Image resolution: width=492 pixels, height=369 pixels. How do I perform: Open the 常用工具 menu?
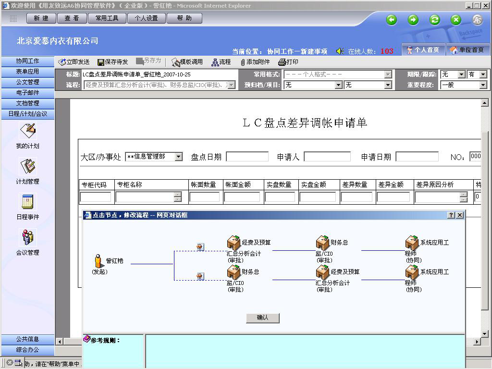pos(108,18)
